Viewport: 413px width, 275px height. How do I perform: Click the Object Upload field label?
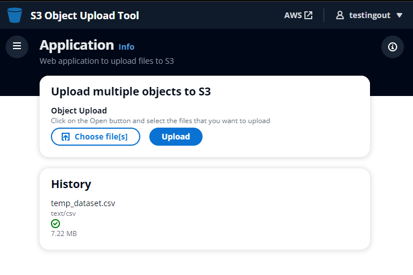79,111
